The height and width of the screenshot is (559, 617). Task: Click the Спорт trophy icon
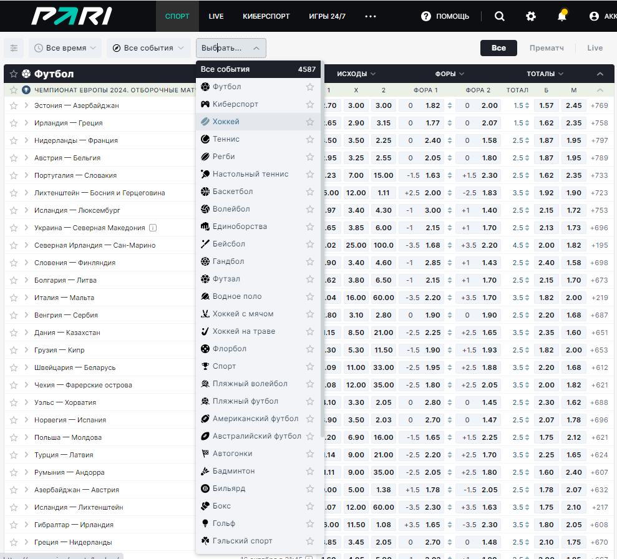pyautogui.click(x=205, y=366)
